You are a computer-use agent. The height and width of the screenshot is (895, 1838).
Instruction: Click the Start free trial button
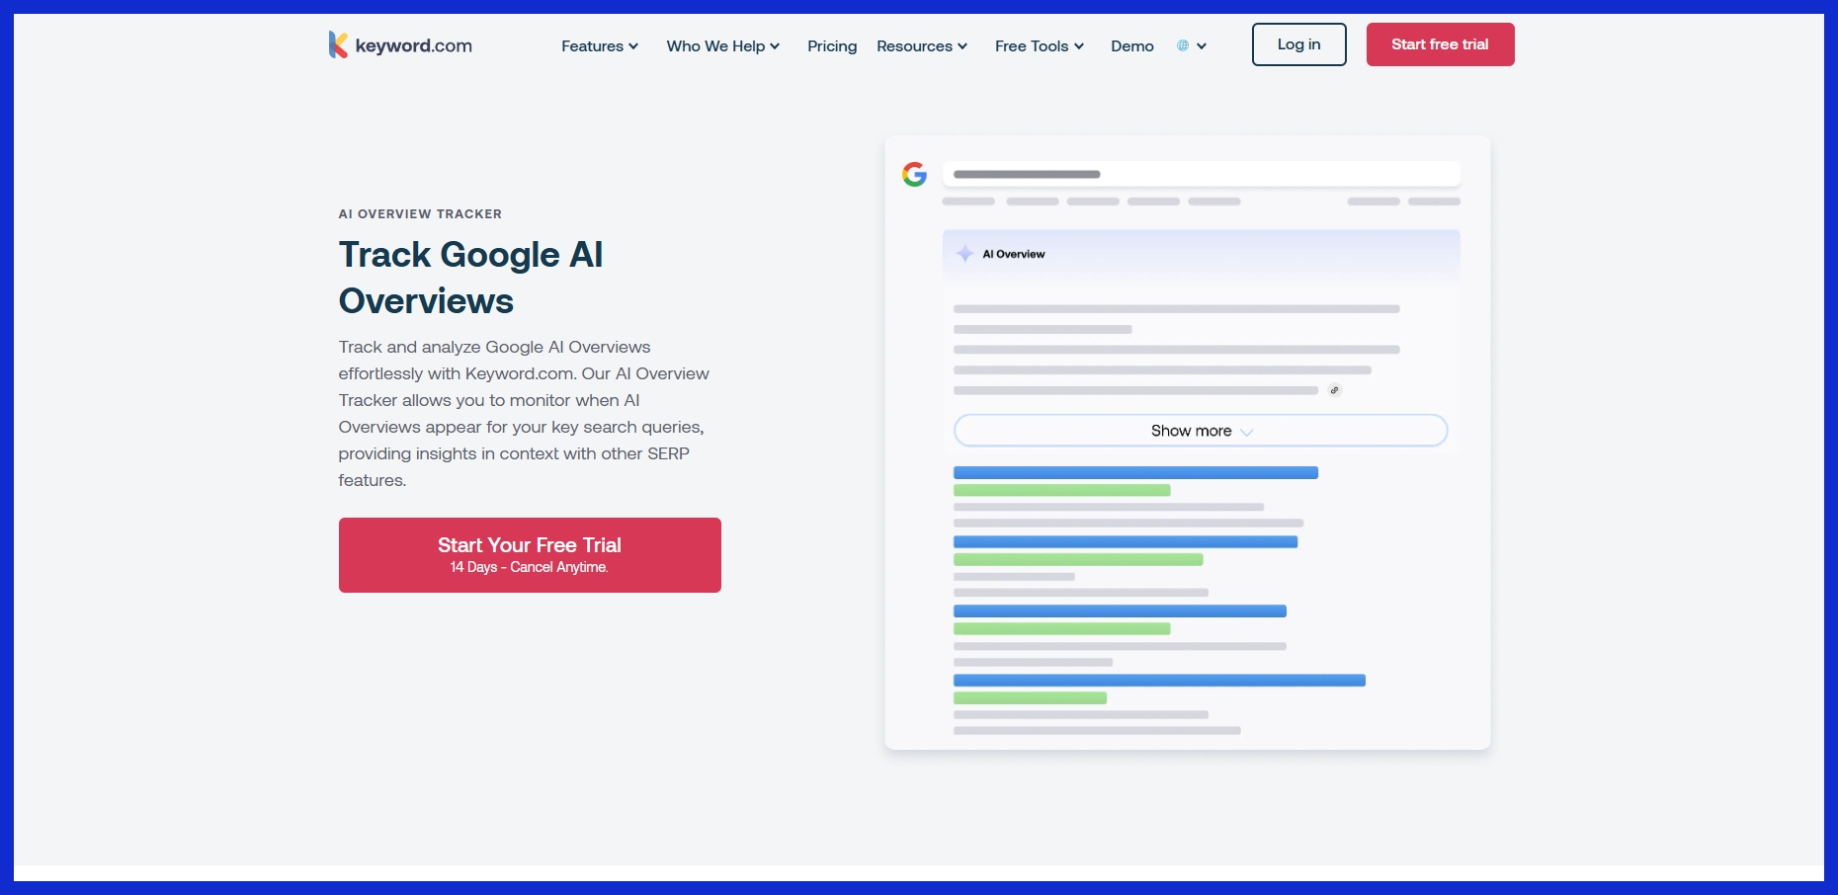(1440, 44)
